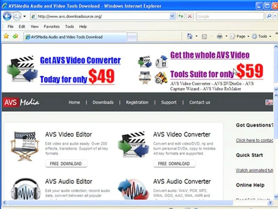Image resolution: width=278 pixels, height=209 pixels.
Task: Click the large video converter clapperboard banner icon
Action: click(x=22, y=69)
